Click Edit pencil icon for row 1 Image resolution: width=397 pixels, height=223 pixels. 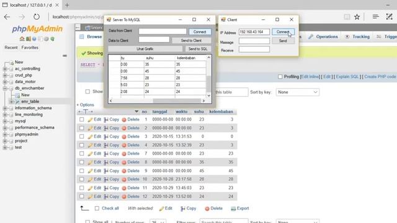pos(90,120)
